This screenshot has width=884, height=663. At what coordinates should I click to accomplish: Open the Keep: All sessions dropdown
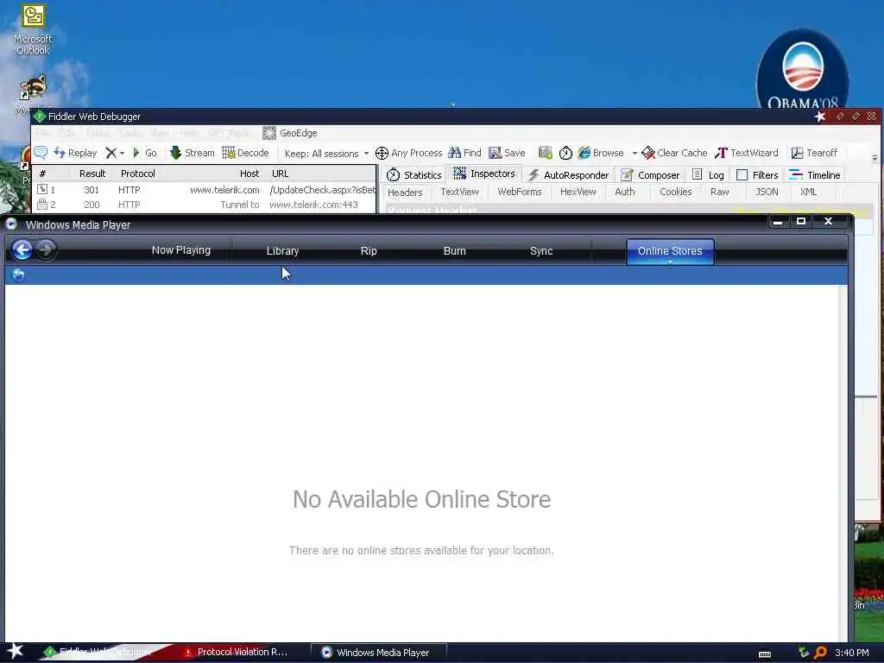pos(326,154)
